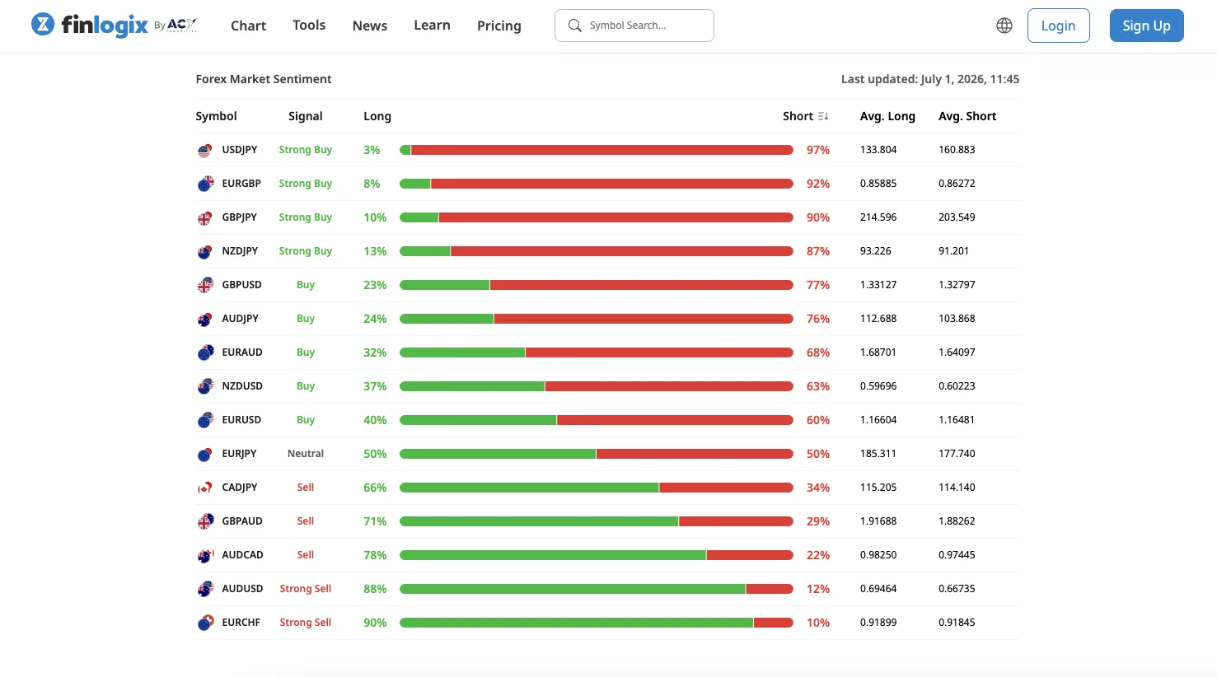This screenshot has height=677, width=1217.
Task: Click the 0.86272 average short value
Action: point(957,184)
